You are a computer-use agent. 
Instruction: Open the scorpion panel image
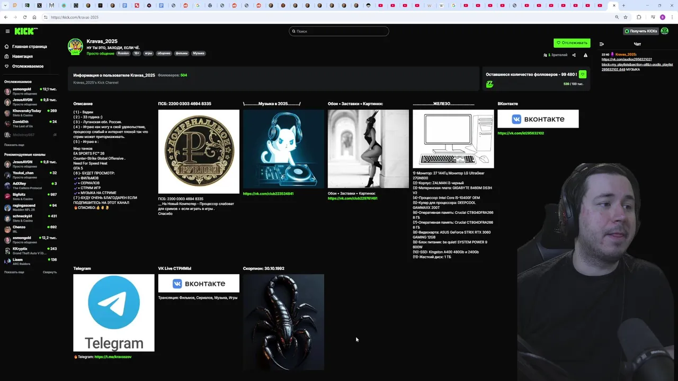click(x=283, y=322)
